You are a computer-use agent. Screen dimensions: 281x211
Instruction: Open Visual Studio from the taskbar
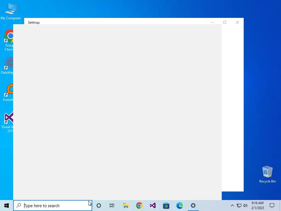pyautogui.click(x=153, y=206)
